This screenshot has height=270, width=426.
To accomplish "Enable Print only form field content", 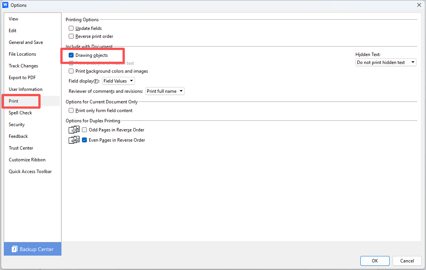I will click(x=71, y=110).
